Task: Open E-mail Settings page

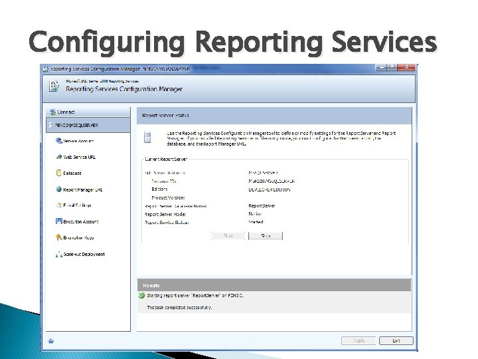Action: click(x=77, y=205)
